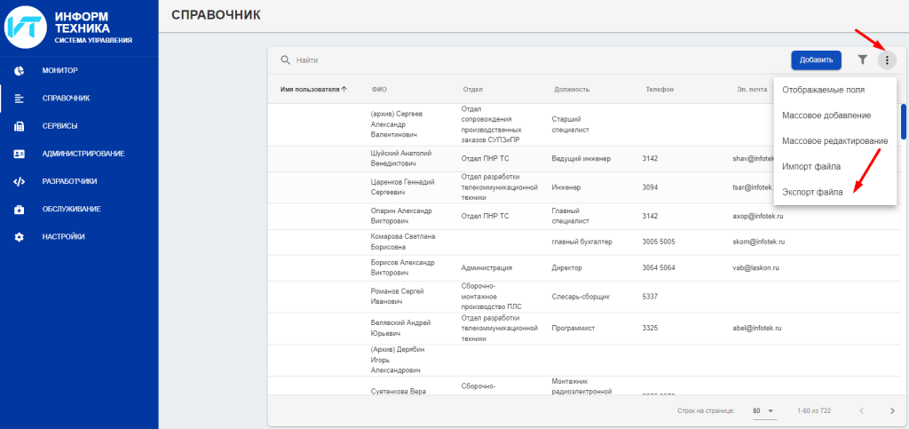Click the Найти search input field

point(533,60)
